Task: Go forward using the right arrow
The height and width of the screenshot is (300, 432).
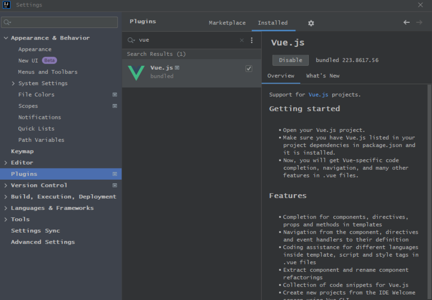Action: point(419,23)
